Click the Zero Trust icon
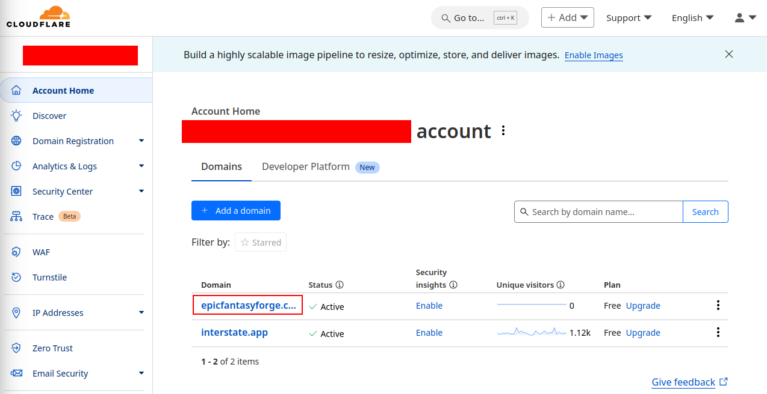This screenshot has width=767, height=394. click(x=16, y=348)
